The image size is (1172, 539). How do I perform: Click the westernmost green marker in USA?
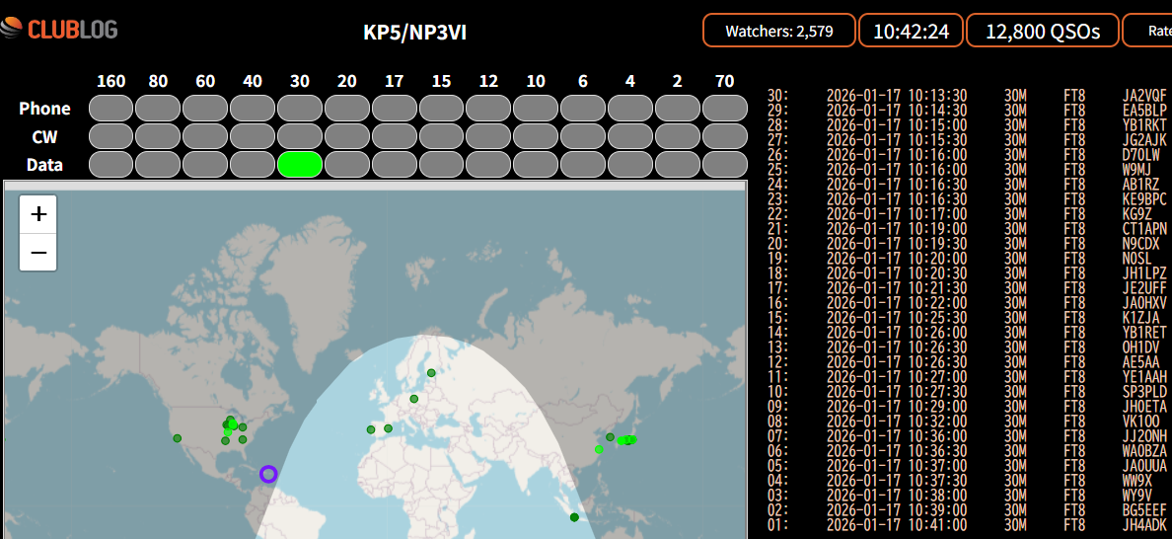(x=178, y=438)
